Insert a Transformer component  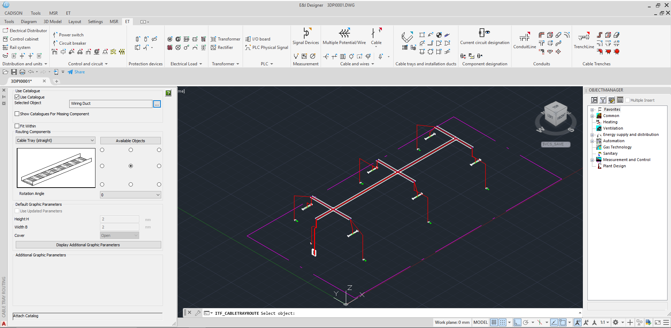pyautogui.click(x=225, y=39)
